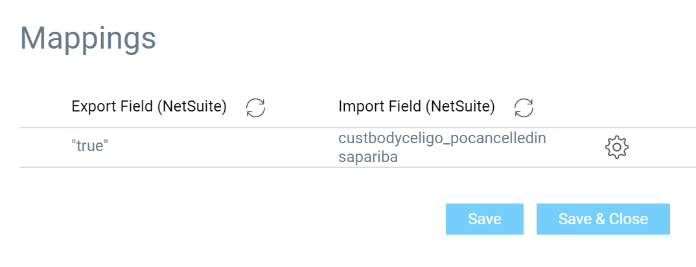
Task: Click sync icon beside Import Field header
Action: pos(524,108)
